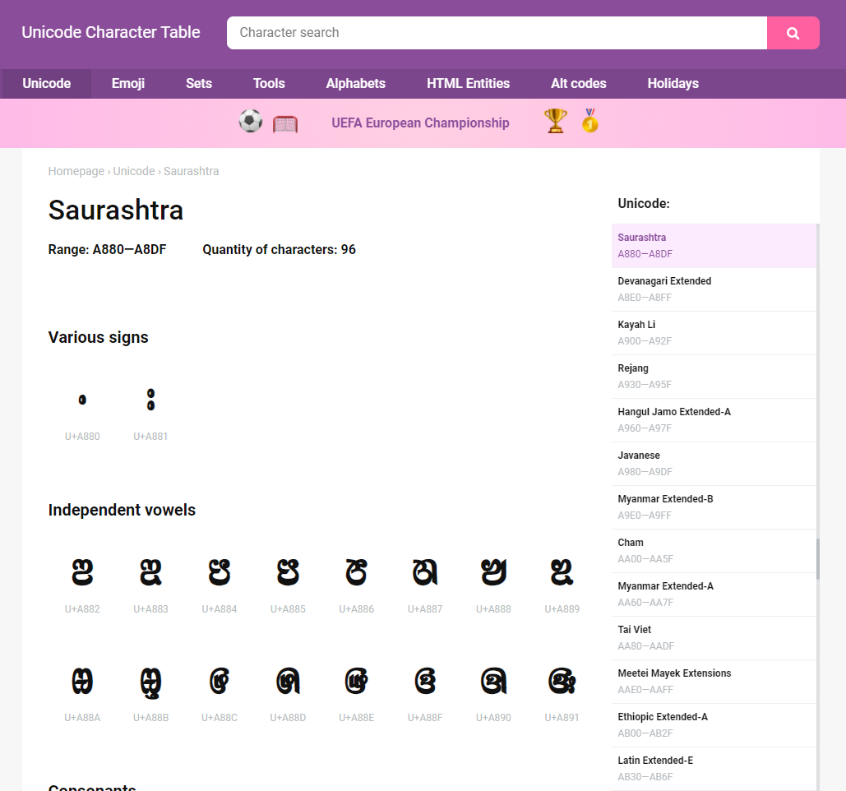The width and height of the screenshot is (846, 791).
Task: Open Tai Viet block
Action: [x=714, y=639]
